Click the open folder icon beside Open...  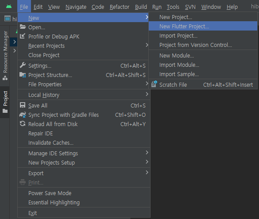coord(23,27)
